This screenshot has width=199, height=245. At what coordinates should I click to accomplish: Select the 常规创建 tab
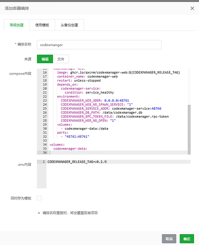coord(17,25)
